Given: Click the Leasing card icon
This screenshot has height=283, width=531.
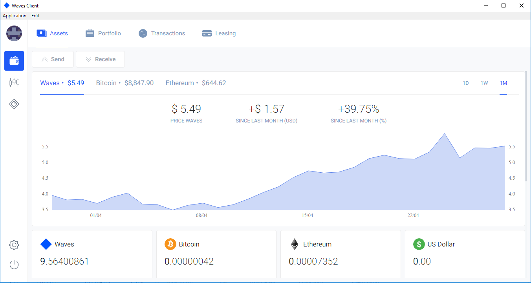Looking at the screenshot, I should coord(207,33).
